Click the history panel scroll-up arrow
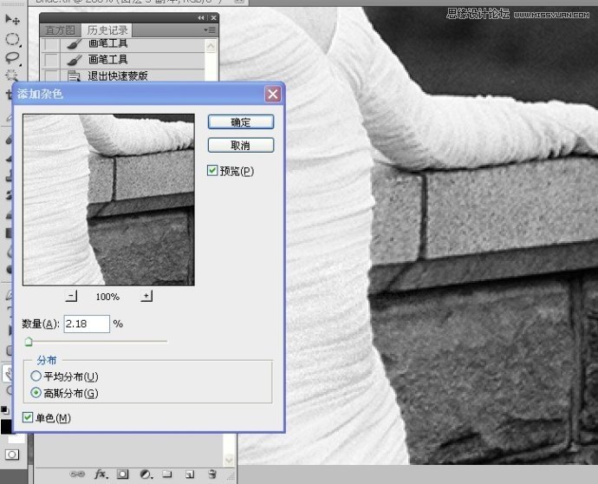The width and height of the screenshot is (598, 484). [x=211, y=47]
